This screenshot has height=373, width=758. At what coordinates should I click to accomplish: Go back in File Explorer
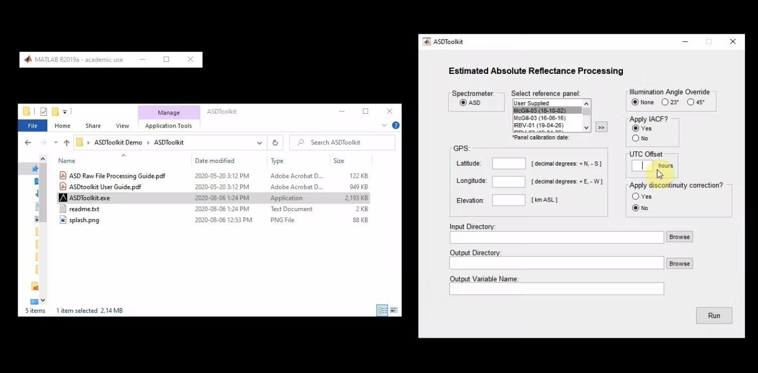click(28, 143)
